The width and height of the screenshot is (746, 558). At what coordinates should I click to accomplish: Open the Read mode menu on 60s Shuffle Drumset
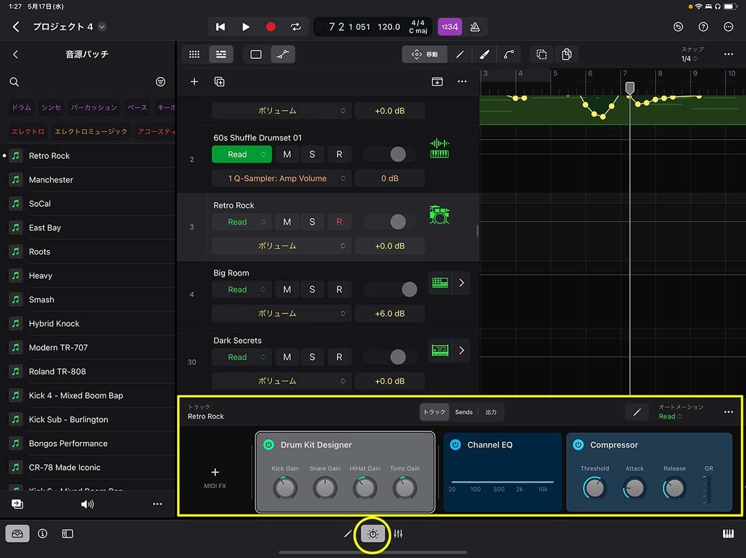point(242,155)
